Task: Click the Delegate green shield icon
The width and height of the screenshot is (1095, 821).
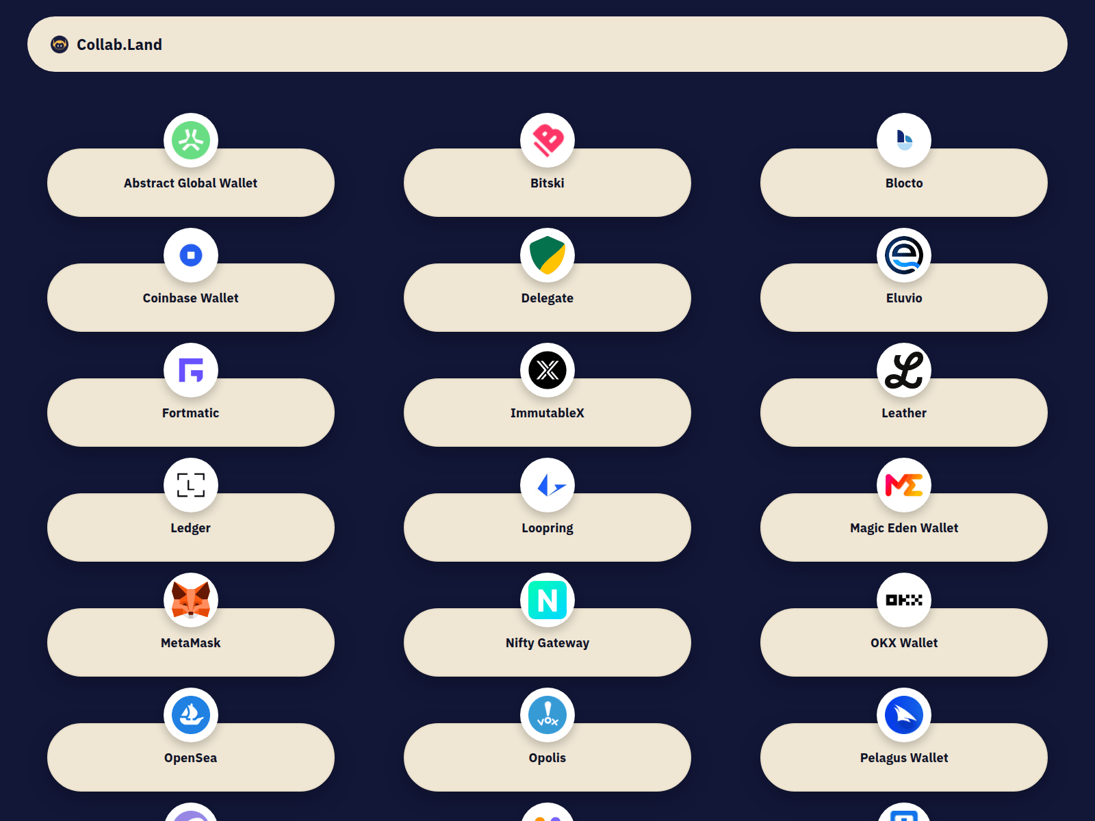Action: pos(547,255)
